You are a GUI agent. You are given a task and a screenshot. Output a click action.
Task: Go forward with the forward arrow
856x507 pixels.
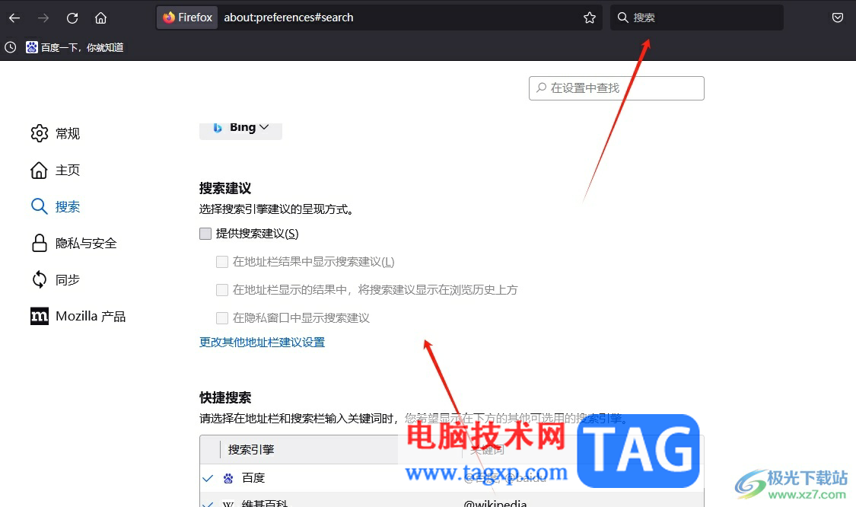click(x=43, y=18)
